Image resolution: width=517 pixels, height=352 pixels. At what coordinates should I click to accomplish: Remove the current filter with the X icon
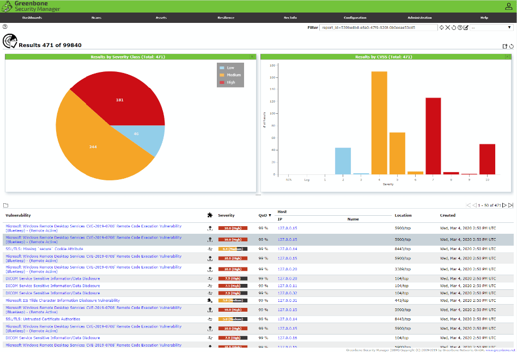pos(448,28)
